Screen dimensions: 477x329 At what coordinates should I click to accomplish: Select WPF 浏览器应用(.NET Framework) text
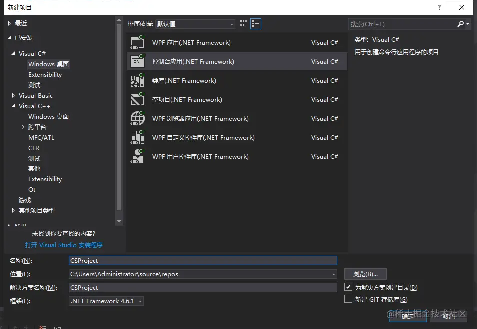pyautogui.click(x=200, y=119)
